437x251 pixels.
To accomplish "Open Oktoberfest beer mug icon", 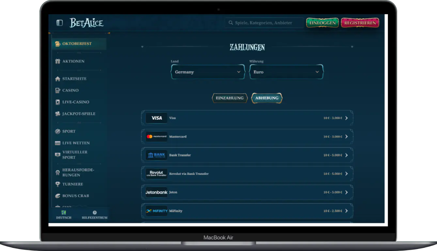I will click(x=58, y=44).
